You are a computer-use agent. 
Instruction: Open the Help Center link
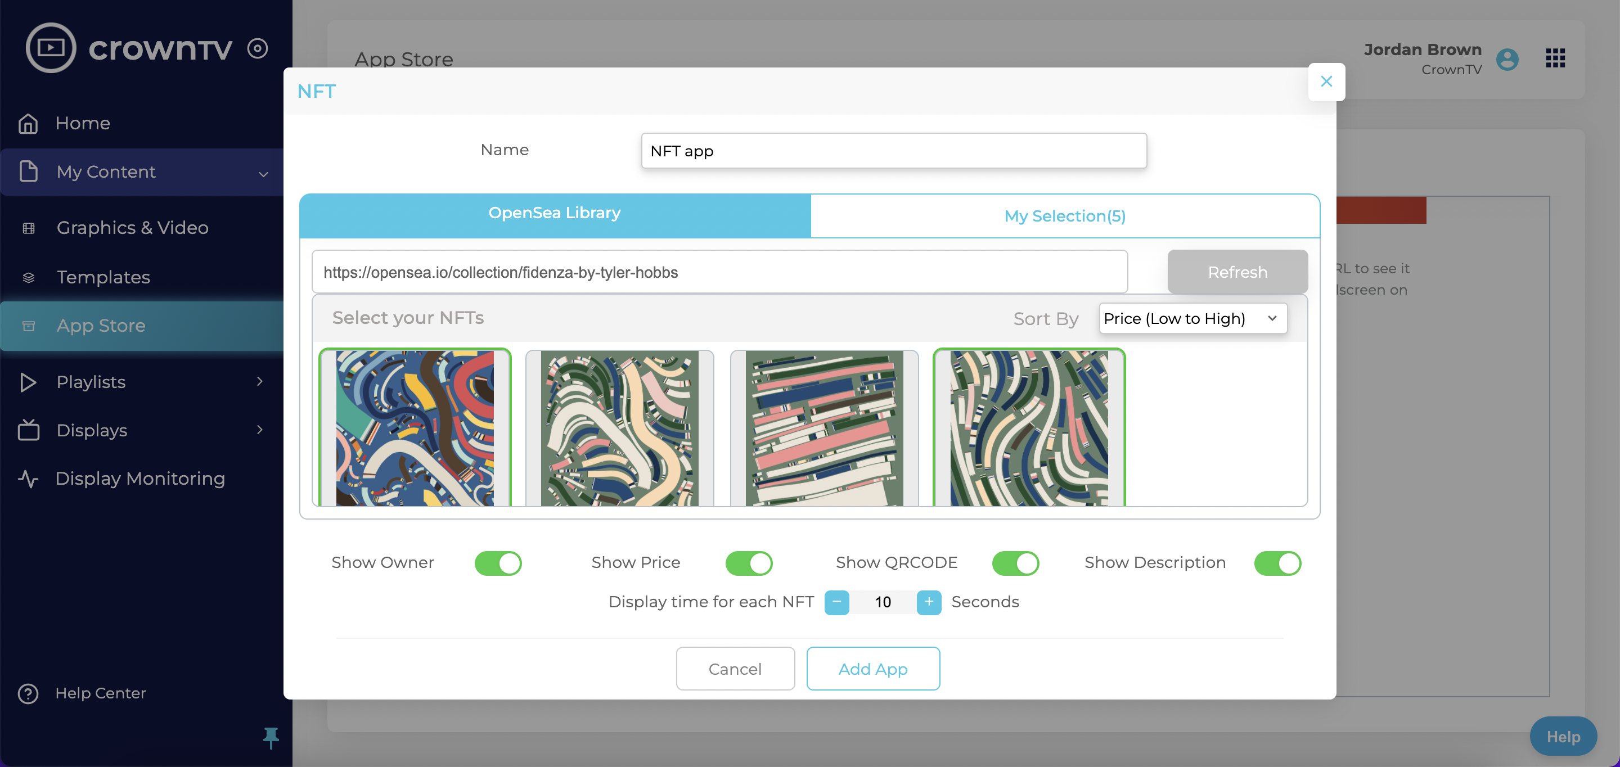pos(101,693)
